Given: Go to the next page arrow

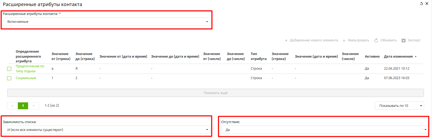Looking at the screenshot, I should [x=34, y=106].
